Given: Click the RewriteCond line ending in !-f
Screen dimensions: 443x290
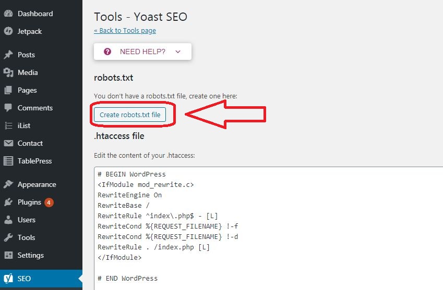Looking at the screenshot, I should coord(168,226).
